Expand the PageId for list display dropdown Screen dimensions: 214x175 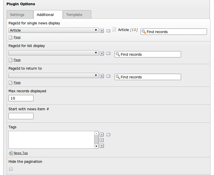[54, 53]
